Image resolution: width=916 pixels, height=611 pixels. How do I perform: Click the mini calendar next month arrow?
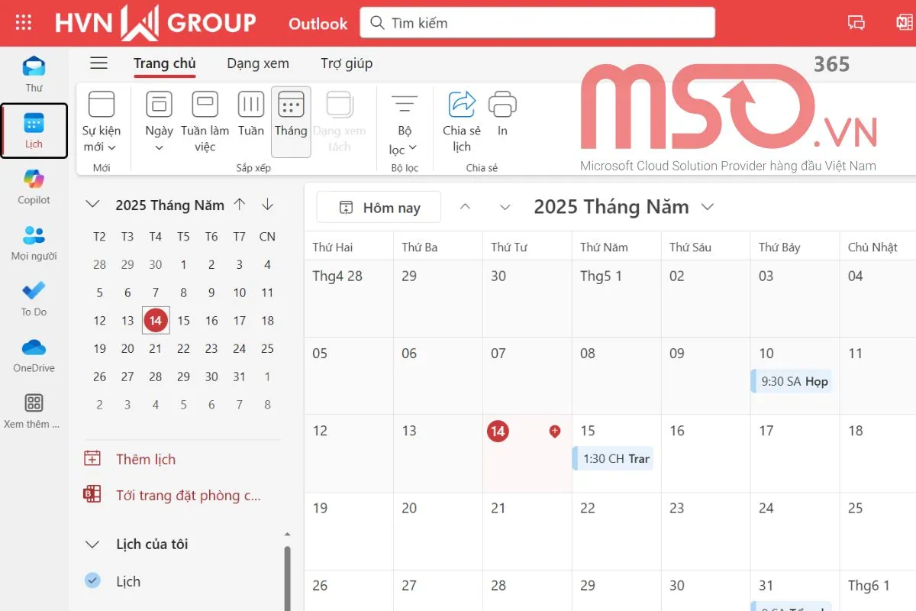point(266,205)
